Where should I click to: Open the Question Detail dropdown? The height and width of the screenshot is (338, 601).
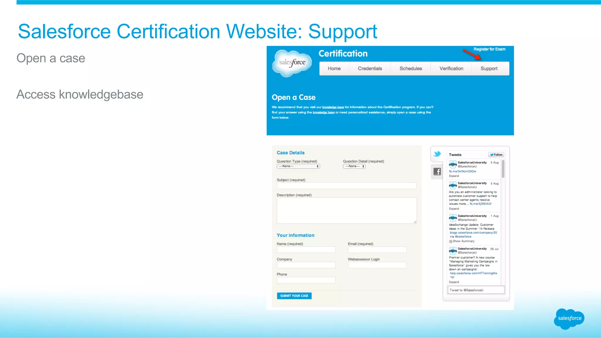pos(354,166)
